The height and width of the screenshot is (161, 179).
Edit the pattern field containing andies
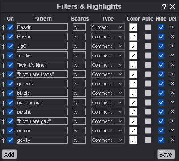pos(42,131)
